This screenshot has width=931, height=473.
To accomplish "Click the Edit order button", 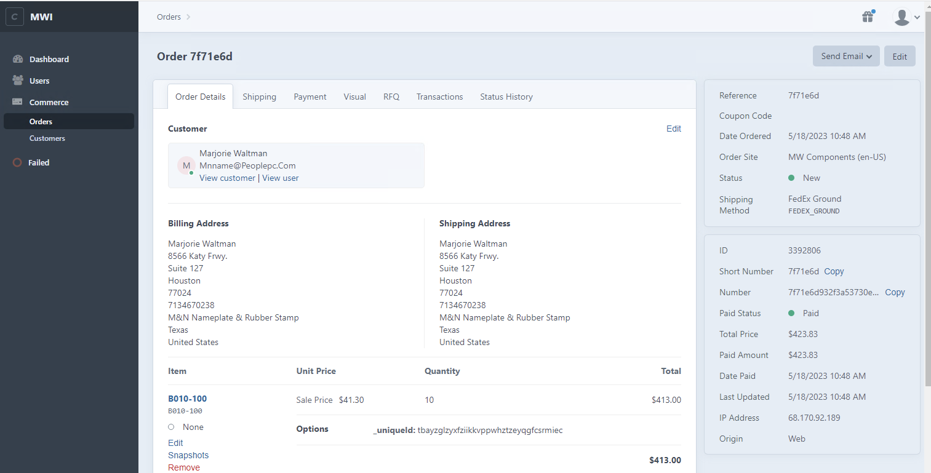I will [900, 56].
